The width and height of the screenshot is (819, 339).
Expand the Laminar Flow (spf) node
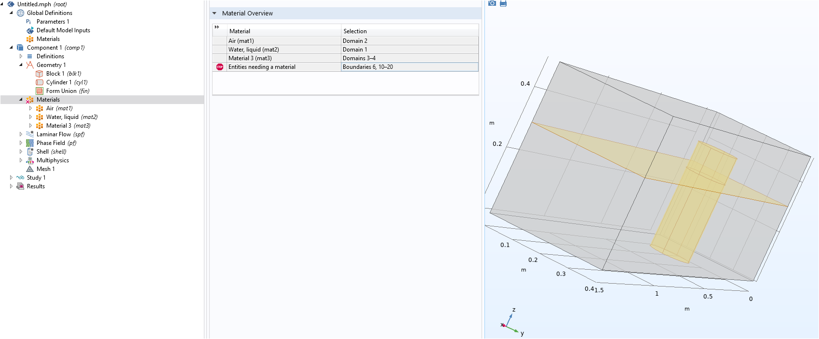(21, 134)
